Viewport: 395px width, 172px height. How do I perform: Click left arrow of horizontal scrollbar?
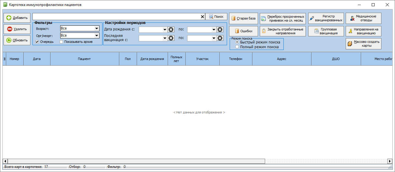click(5, 161)
